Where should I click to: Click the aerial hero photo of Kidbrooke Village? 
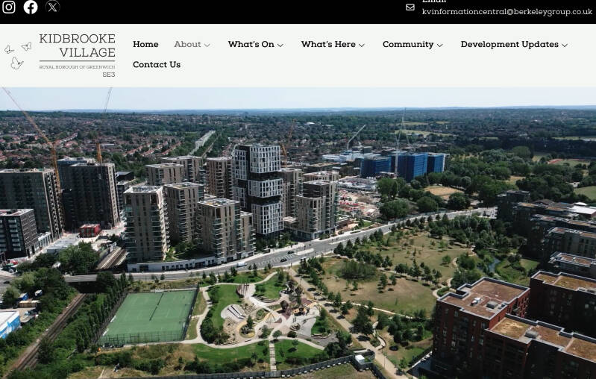(x=298, y=233)
